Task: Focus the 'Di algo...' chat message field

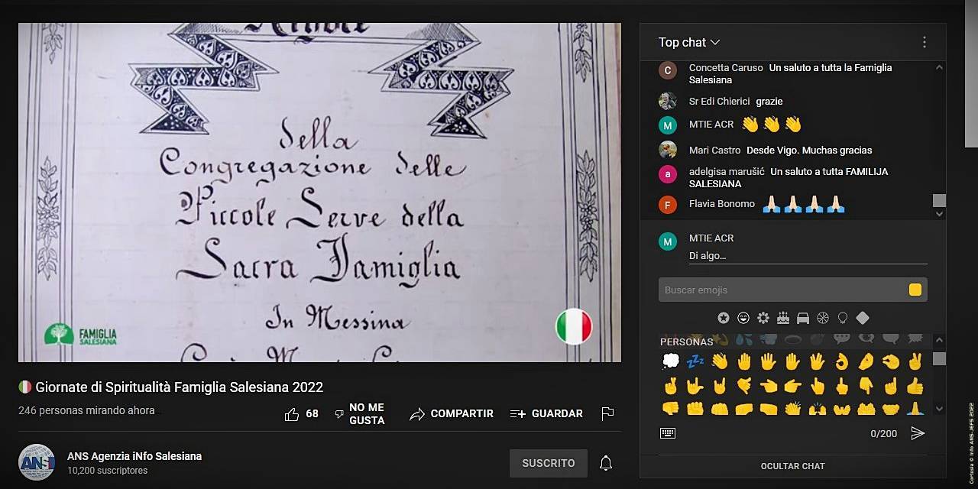Action: point(808,256)
